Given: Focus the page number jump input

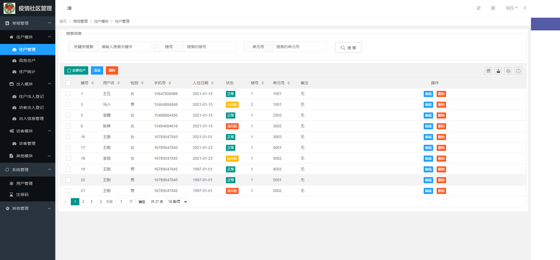Looking at the screenshot, I should [121, 202].
